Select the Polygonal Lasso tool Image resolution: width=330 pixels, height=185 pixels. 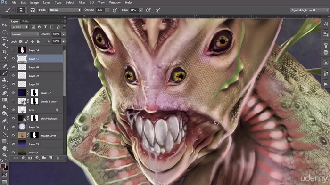click(x=4, y=39)
